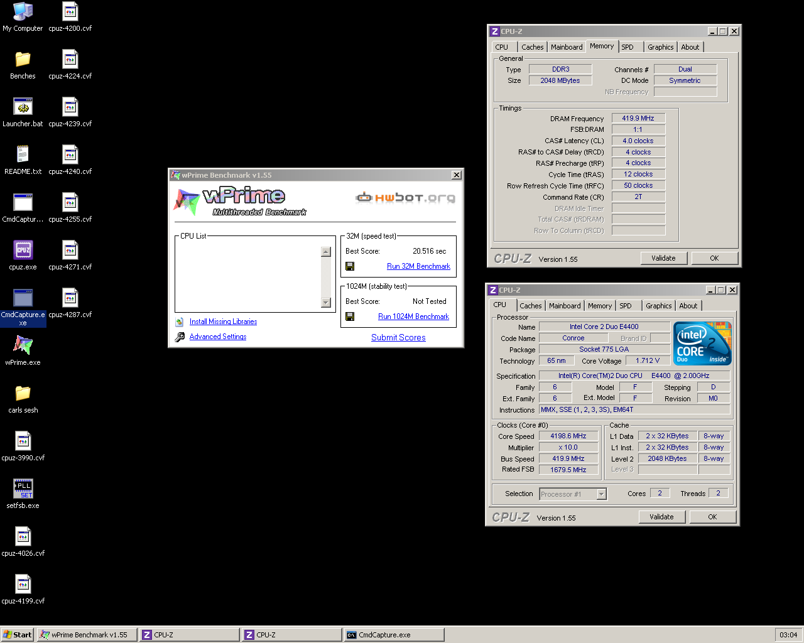Click save icon under 32M speed test

coord(350,266)
